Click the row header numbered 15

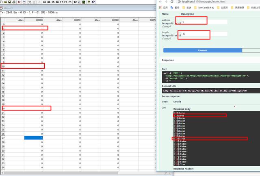pos(3,87)
